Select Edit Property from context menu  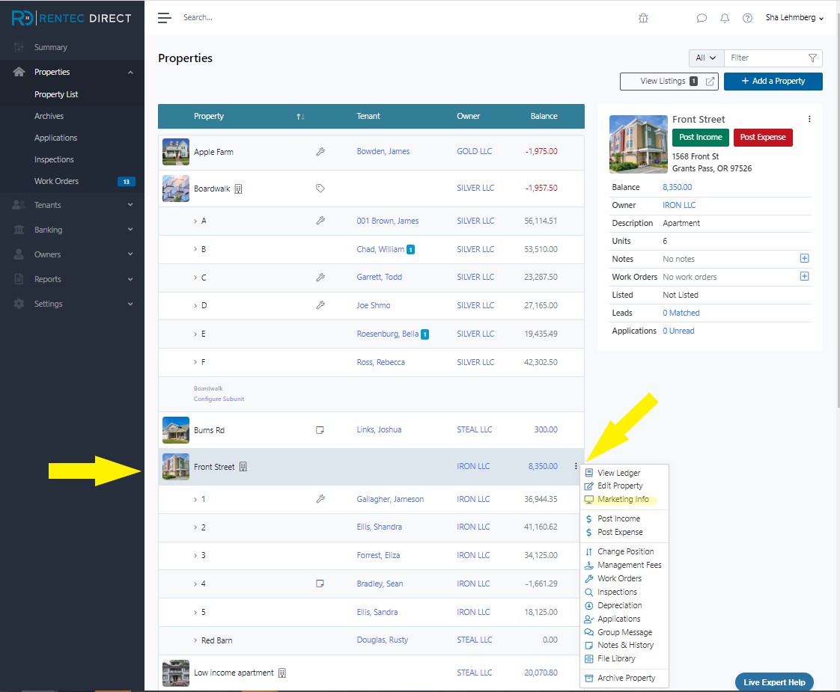620,486
